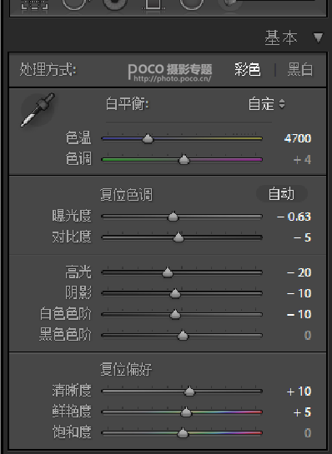The height and width of the screenshot is (454, 332).
Task: Select the adjustment brush tool icon
Action: [x=231, y=4]
